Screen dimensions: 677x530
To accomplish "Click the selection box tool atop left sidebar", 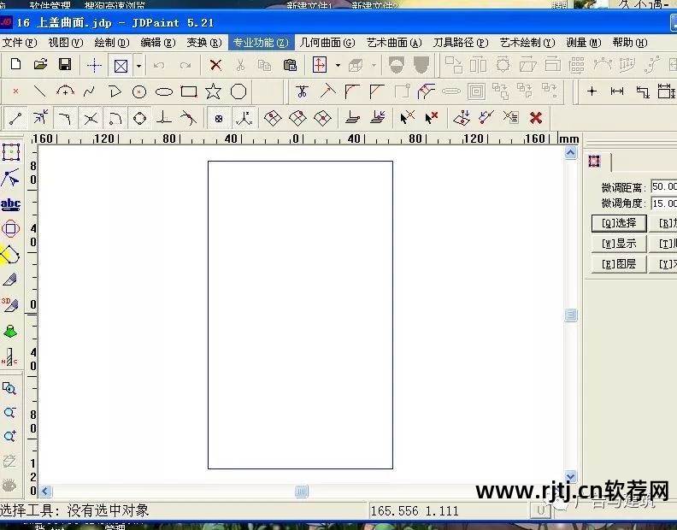I will (x=11, y=152).
